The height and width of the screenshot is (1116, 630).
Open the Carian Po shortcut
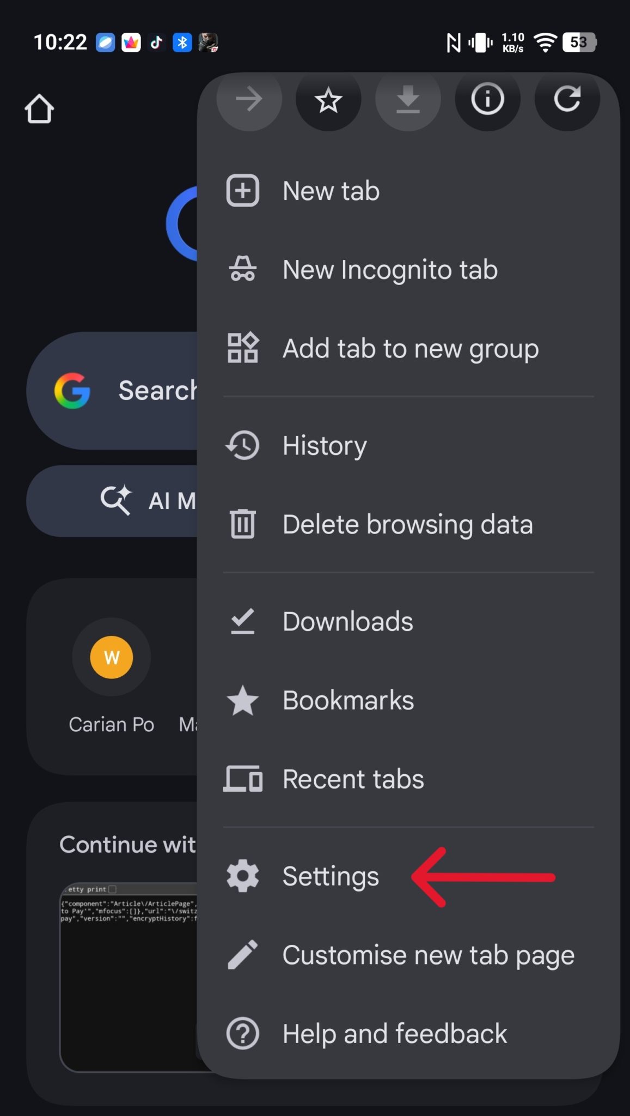point(112,658)
